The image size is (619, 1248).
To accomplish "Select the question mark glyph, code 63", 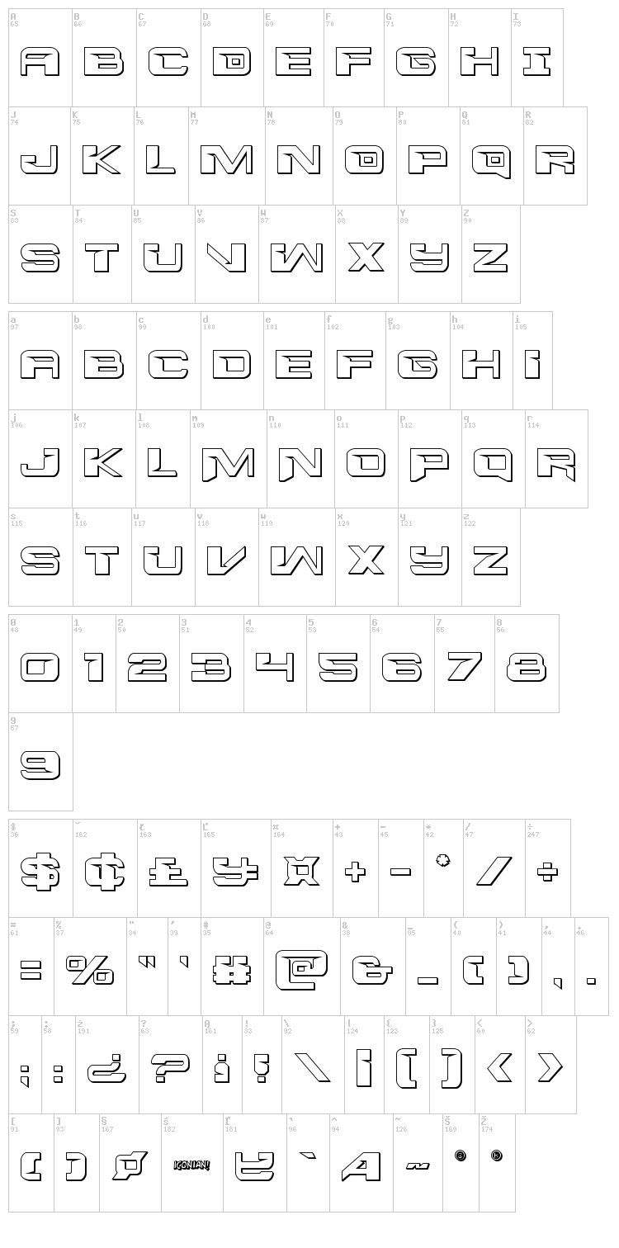I will 170,1068.
